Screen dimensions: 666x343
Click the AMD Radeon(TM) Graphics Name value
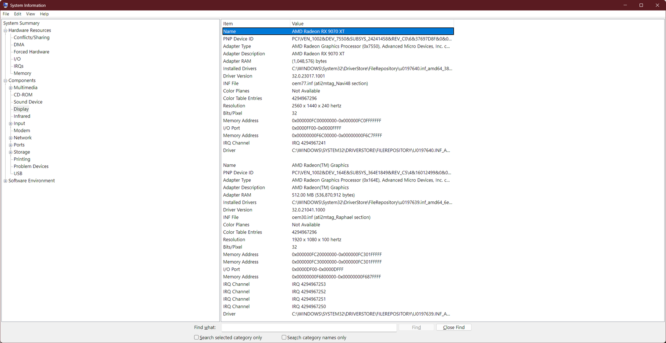coord(320,165)
